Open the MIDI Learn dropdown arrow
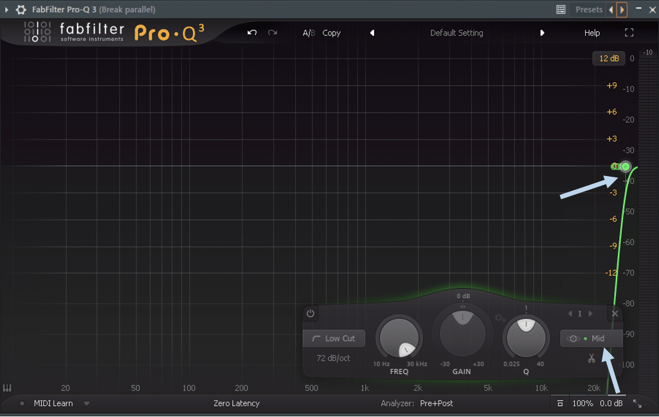 (x=87, y=404)
